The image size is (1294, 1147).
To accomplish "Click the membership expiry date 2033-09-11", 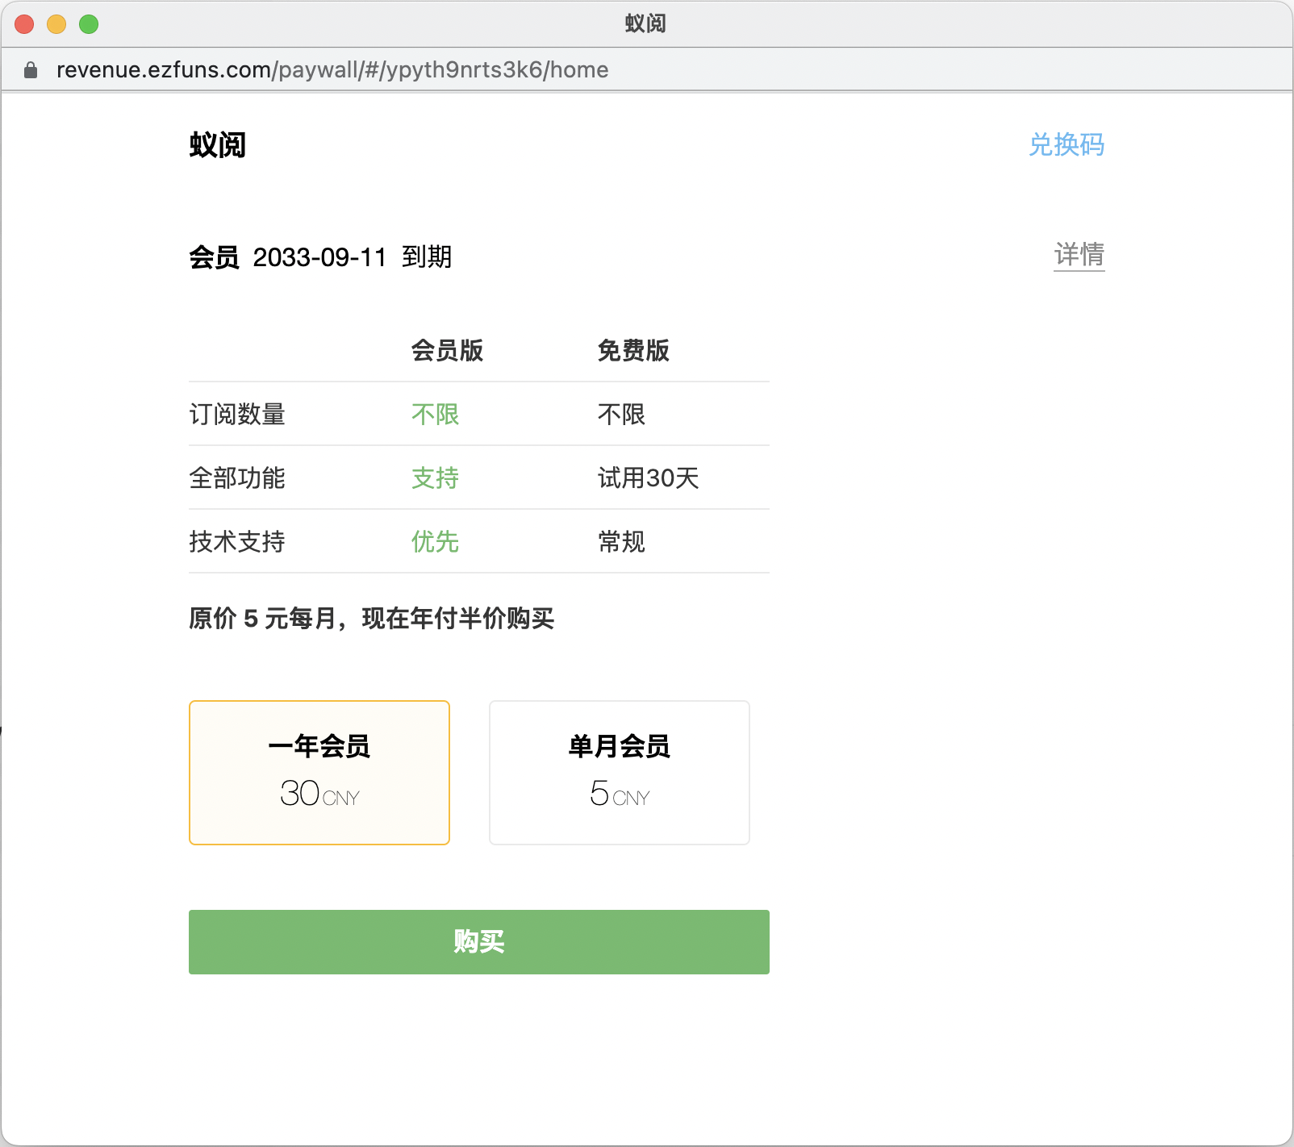I will [x=320, y=257].
